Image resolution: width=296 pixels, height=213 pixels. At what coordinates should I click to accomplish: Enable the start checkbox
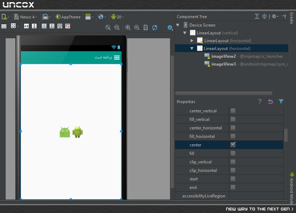tap(233, 179)
